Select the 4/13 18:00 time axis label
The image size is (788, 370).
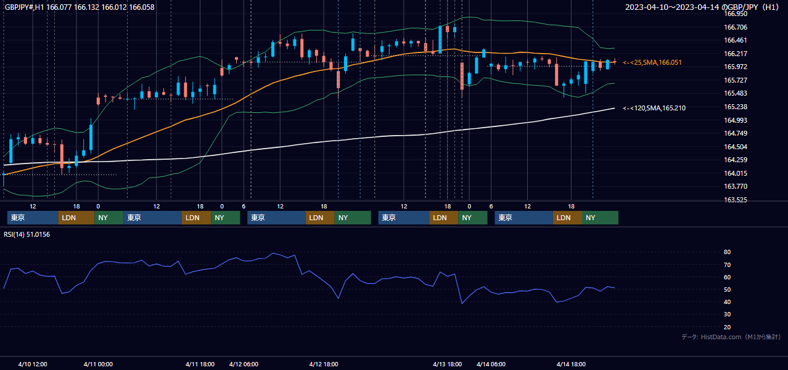pyautogui.click(x=447, y=364)
